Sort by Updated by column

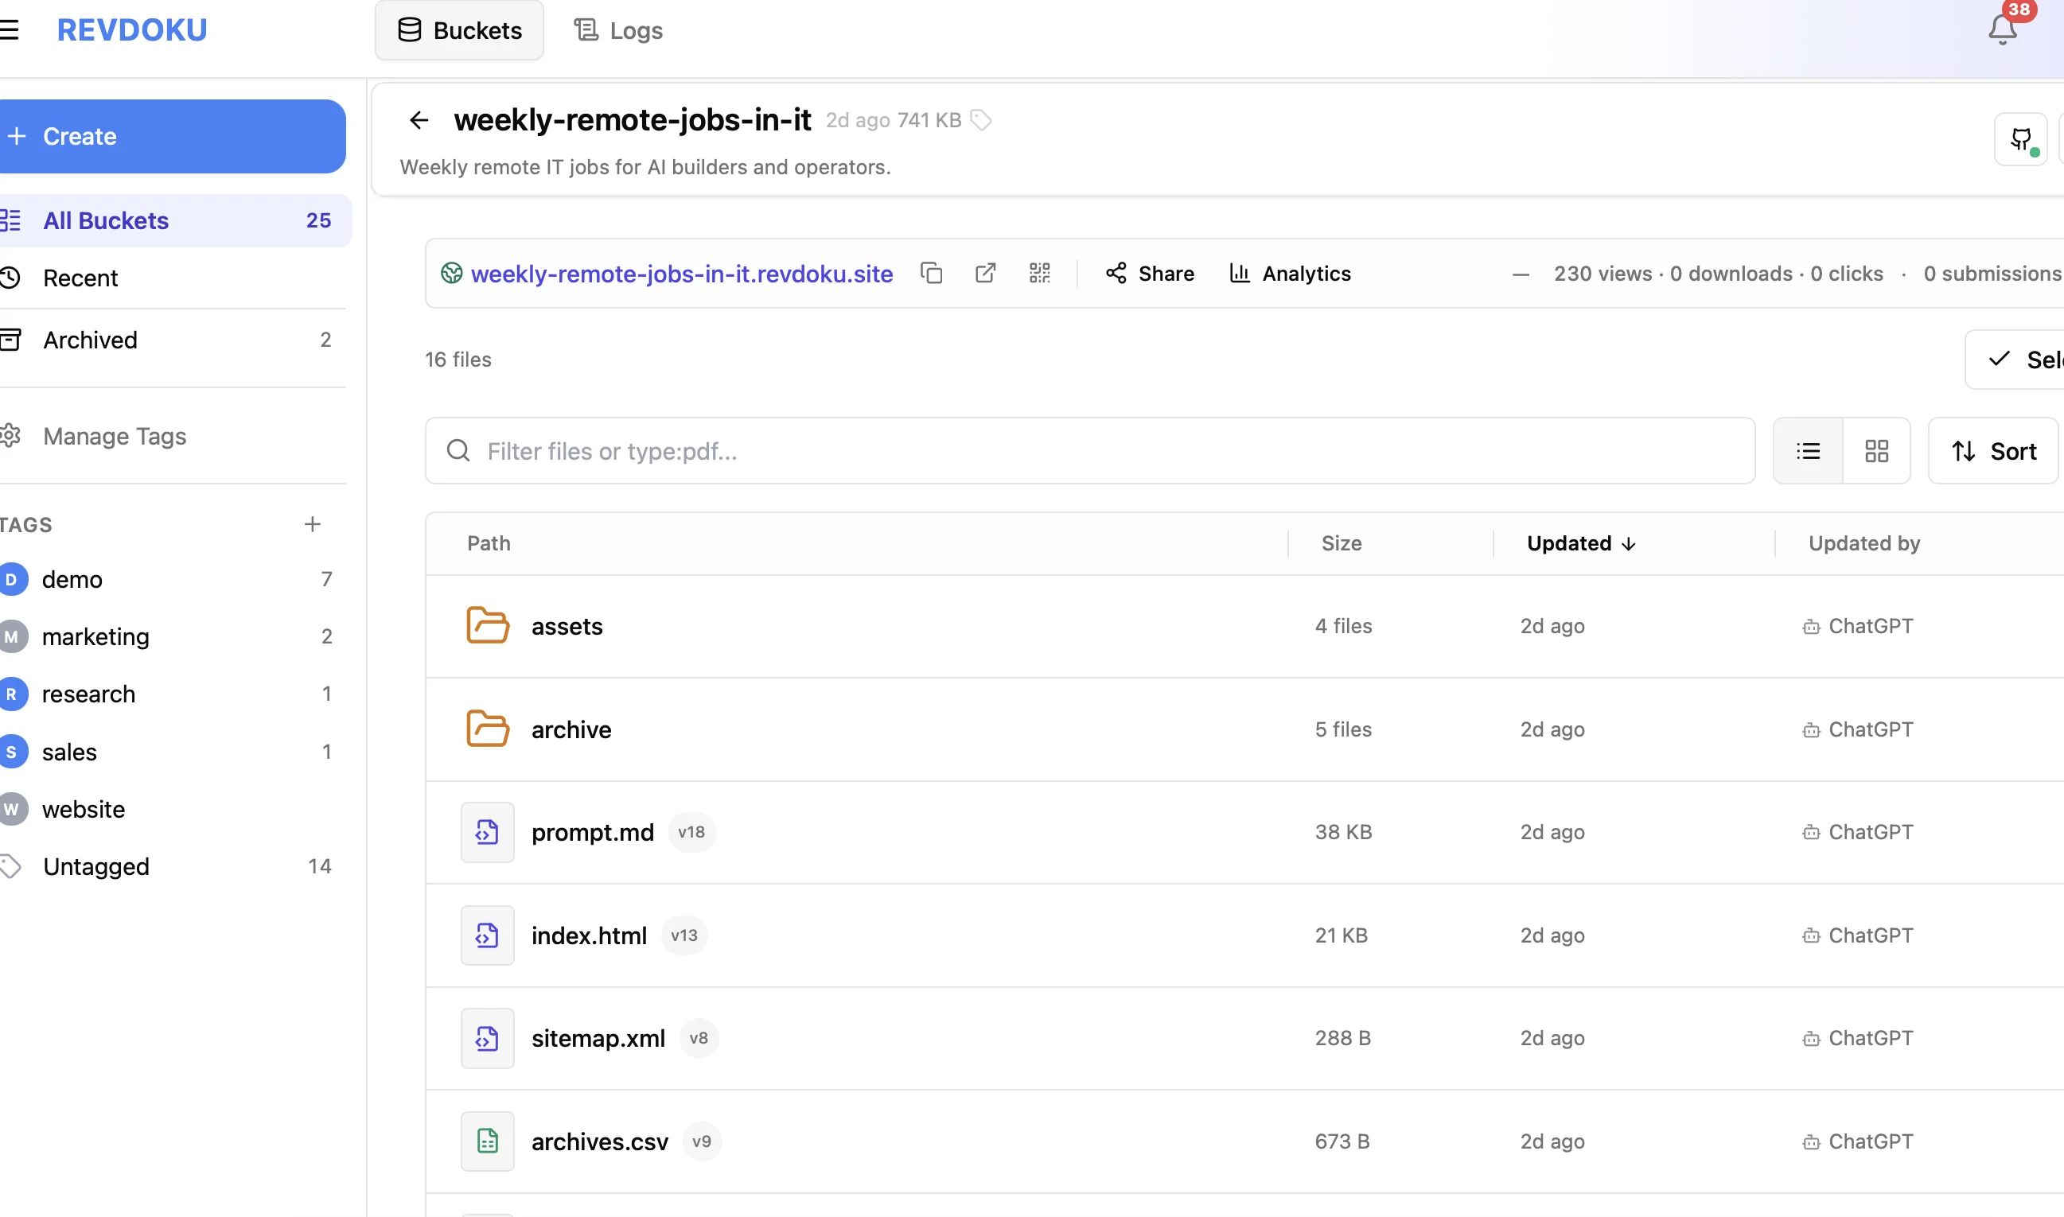(1863, 544)
